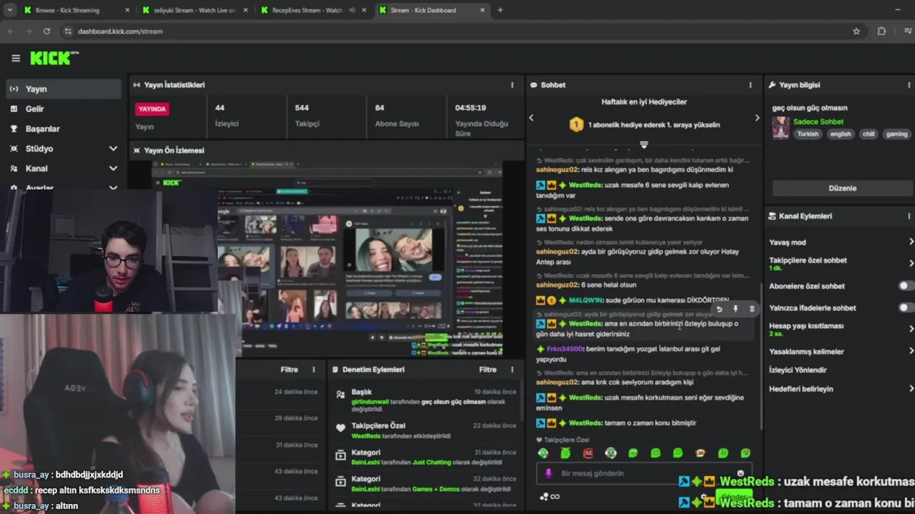The width and height of the screenshot is (915, 514).
Task: Open browser extensions menu
Action: pyautogui.click(x=881, y=31)
